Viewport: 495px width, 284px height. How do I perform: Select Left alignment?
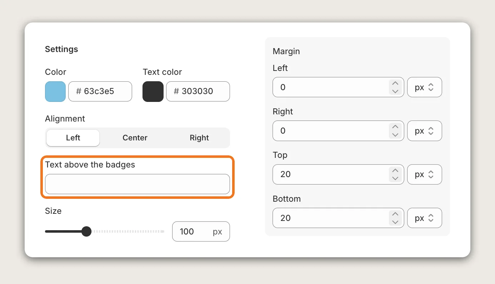[x=73, y=138]
